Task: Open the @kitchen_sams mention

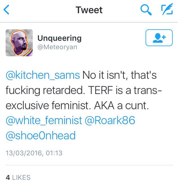Action: tap(43, 75)
